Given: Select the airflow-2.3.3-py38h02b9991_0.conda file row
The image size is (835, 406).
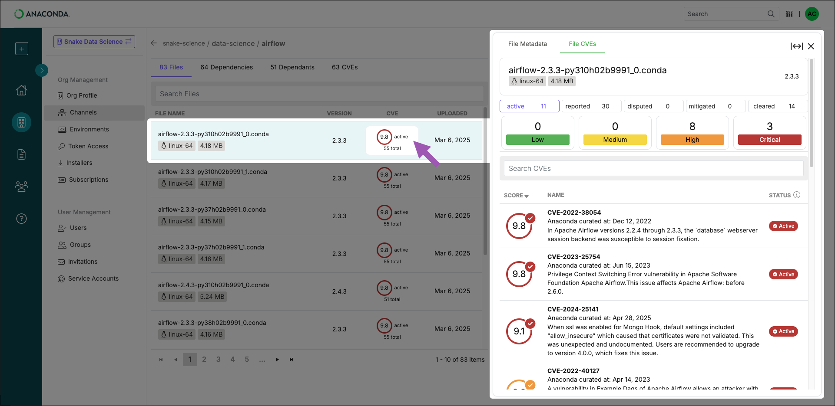Looking at the screenshot, I should 316,329.
